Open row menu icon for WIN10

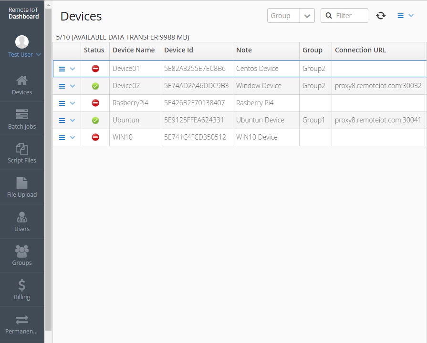click(62, 137)
